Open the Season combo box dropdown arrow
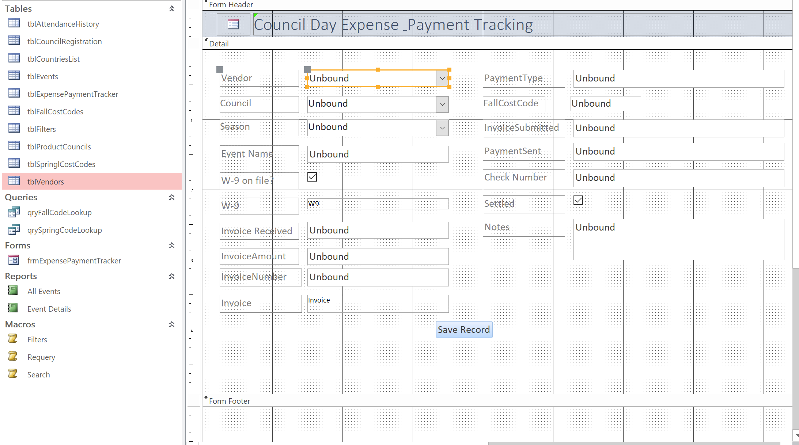799x445 pixels. click(442, 128)
